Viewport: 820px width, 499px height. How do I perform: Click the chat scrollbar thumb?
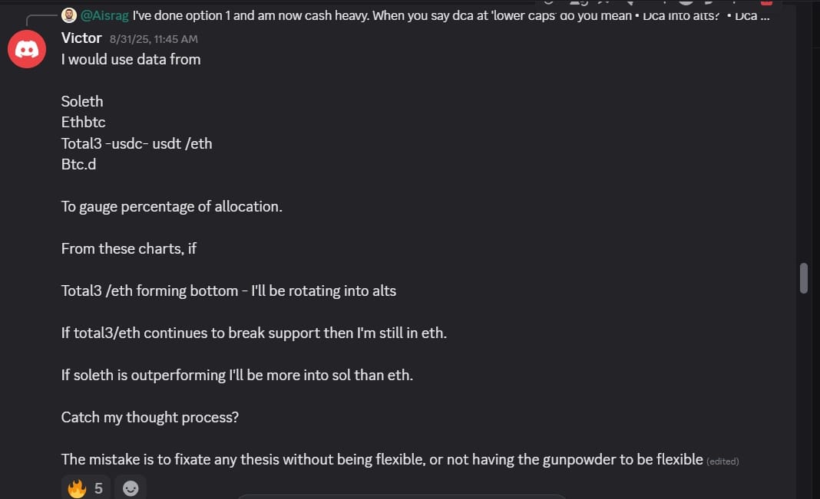804,277
